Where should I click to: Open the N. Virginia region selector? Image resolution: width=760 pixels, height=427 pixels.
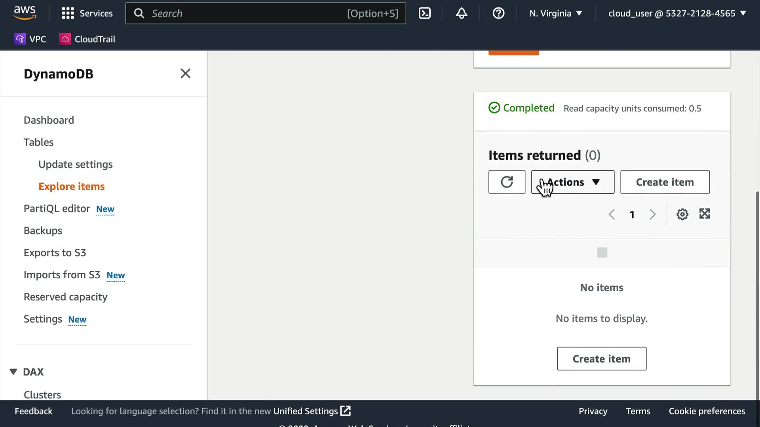(x=555, y=13)
